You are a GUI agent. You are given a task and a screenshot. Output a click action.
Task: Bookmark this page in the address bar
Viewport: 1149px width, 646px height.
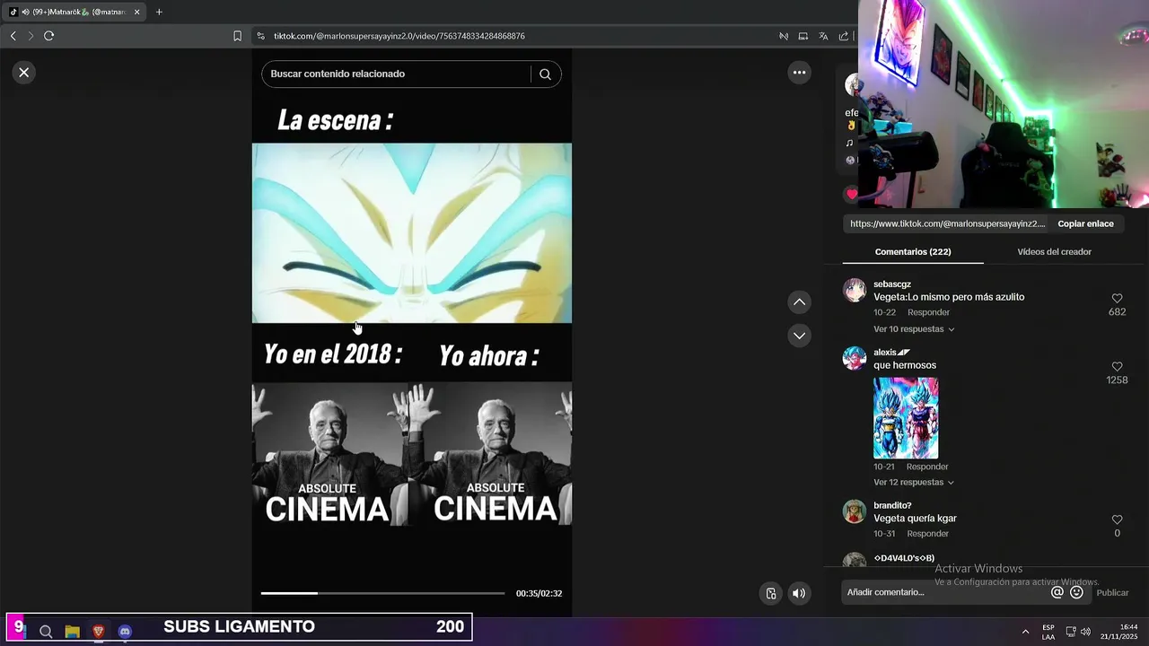[237, 36]
